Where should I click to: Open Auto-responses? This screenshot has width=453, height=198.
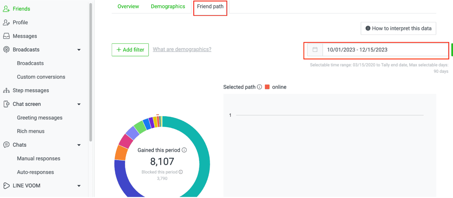[x=36, y=172]
